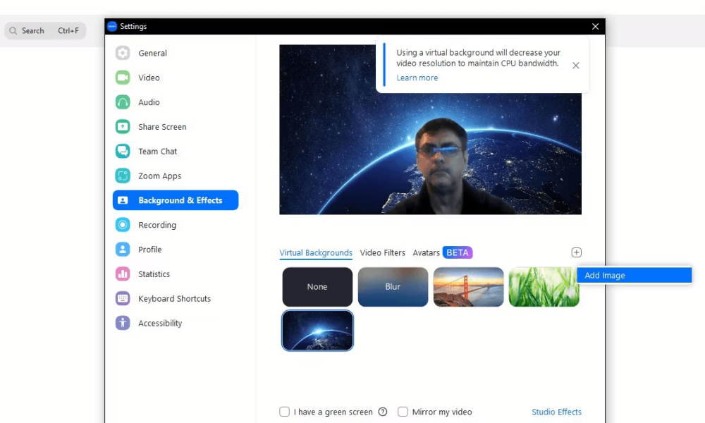This screenshot has width=705, height=423.
Task: Switch to the Avatars tab
Action: [x=426, y=252]
